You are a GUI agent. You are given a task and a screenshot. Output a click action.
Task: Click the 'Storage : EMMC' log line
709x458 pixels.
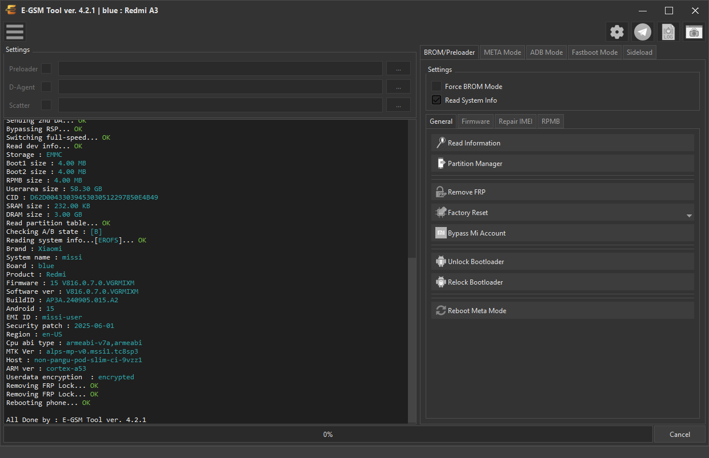click(x=34, y=155)
